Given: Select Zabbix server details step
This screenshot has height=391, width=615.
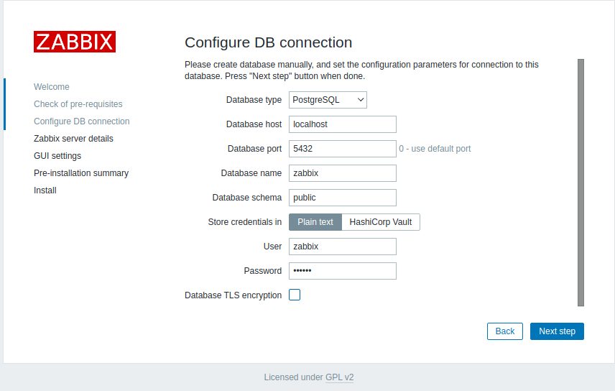Looking at the screenshot, I should pos(73,139).
